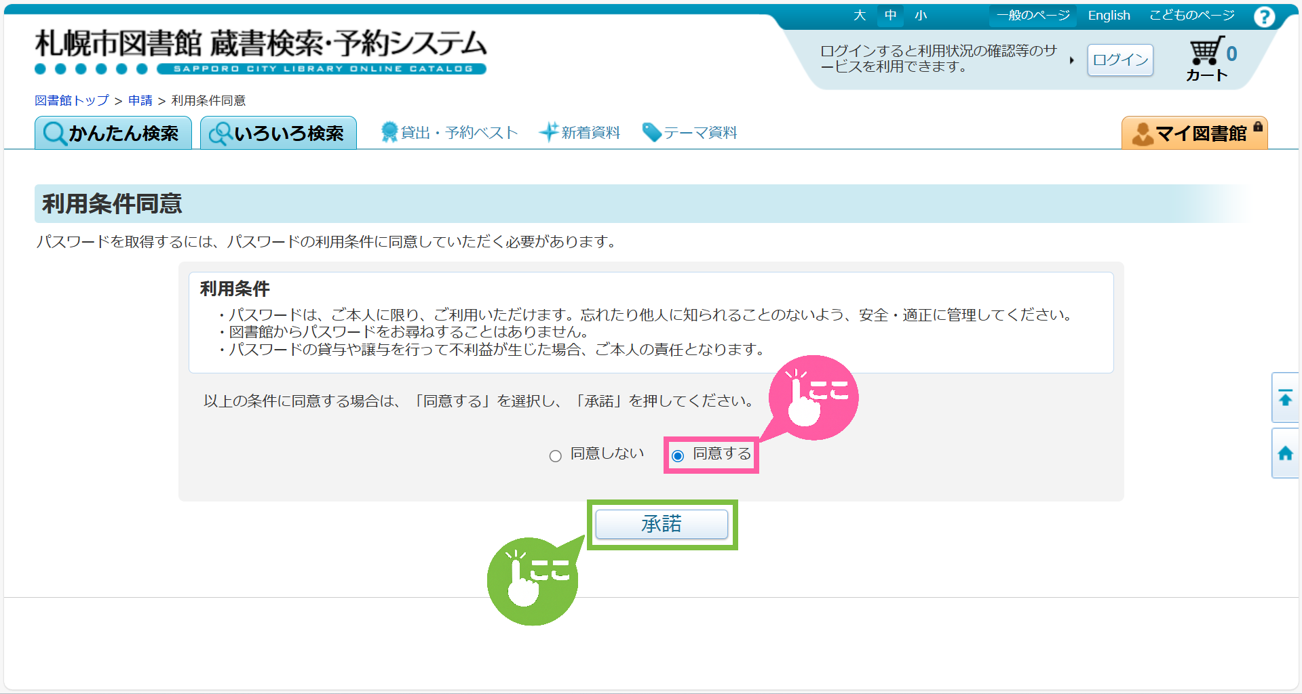This screenshot has height=694, width=1302.
Task: Open 新着資料 new arrivals link
Action: tap(580, 133)
